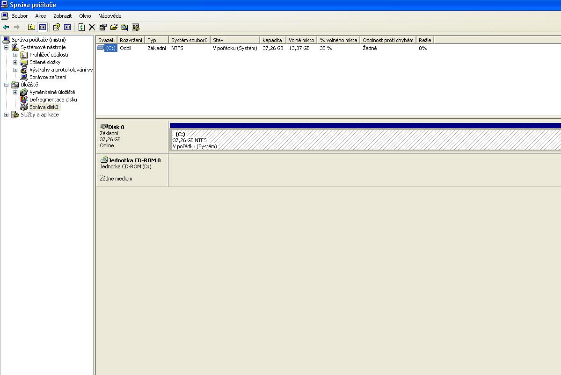The image size is (561, 375).
Task: Select Správce zařízení in tree
Action: pyautogui.click(x=48, y=77)
